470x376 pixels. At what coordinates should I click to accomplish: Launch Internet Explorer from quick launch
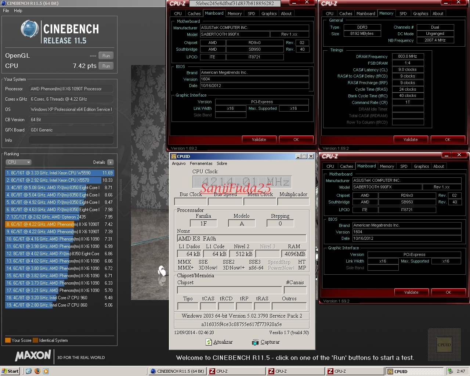29,371
